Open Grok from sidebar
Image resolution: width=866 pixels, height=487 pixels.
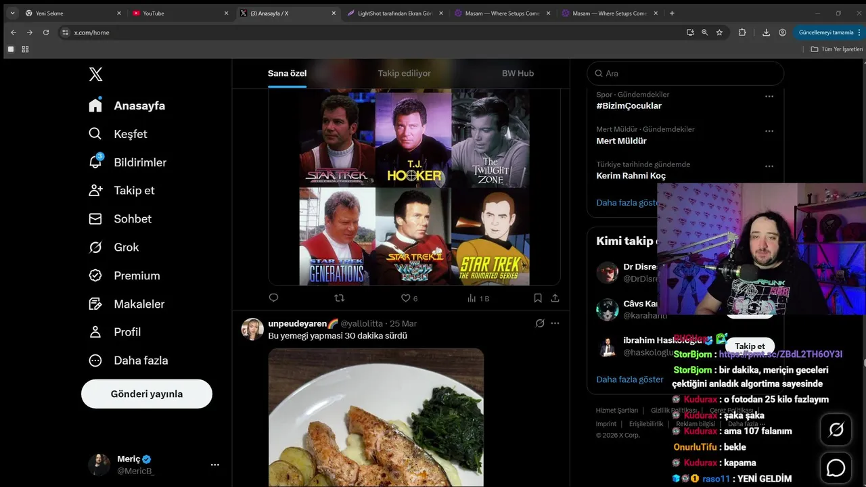pos(114,247)
